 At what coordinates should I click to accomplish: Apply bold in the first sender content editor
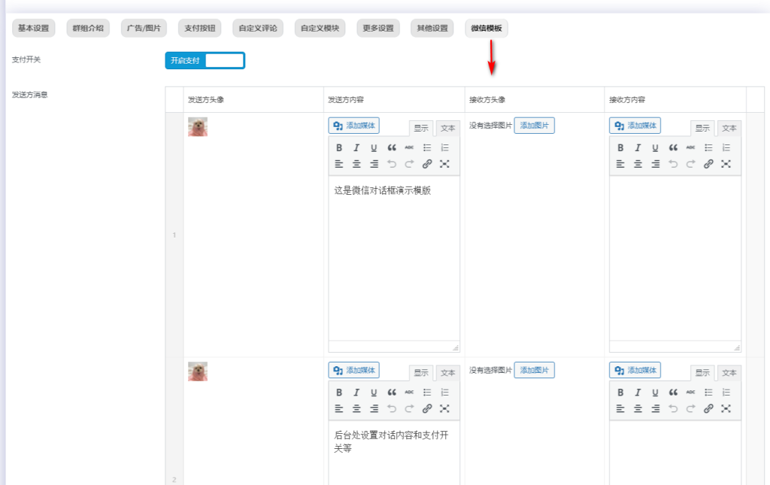pyautogui.click(x=339, y=147)
